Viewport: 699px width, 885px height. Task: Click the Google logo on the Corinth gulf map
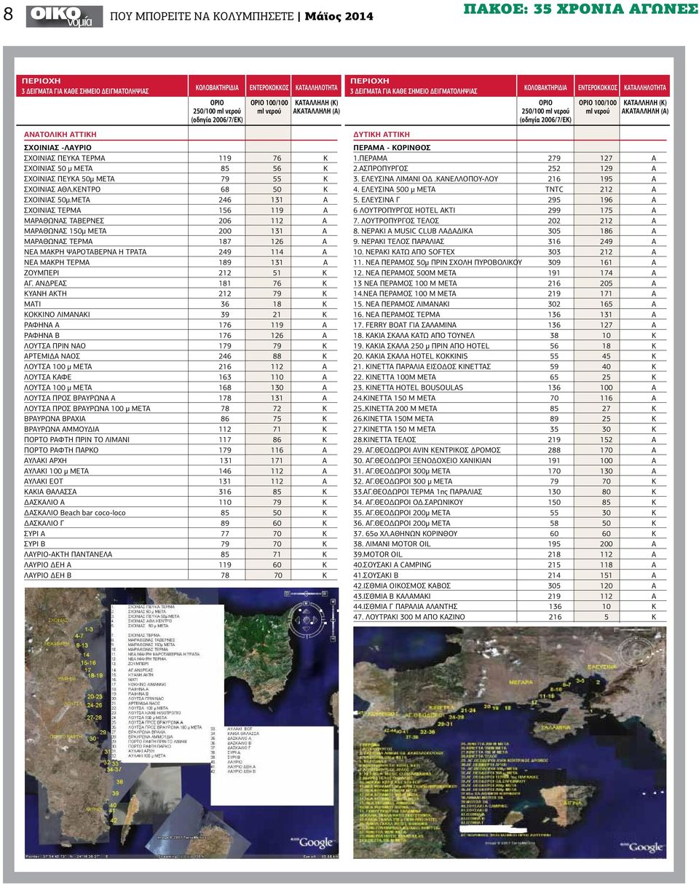[644, 845]
